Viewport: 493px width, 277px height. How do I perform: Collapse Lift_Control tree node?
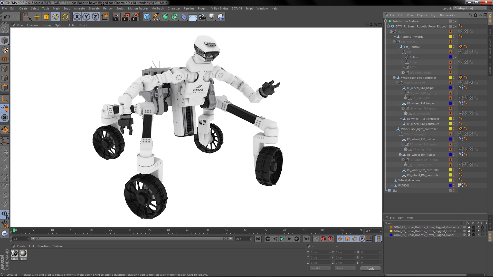[397, 47]
